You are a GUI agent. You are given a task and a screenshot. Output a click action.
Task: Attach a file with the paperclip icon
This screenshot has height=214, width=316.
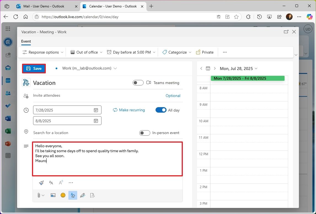click(x=38, y=195)
